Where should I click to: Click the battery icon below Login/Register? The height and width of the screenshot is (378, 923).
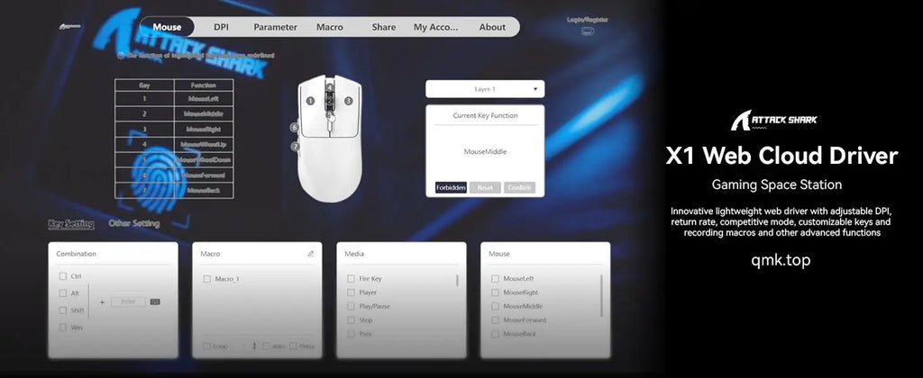pos(588,31)
